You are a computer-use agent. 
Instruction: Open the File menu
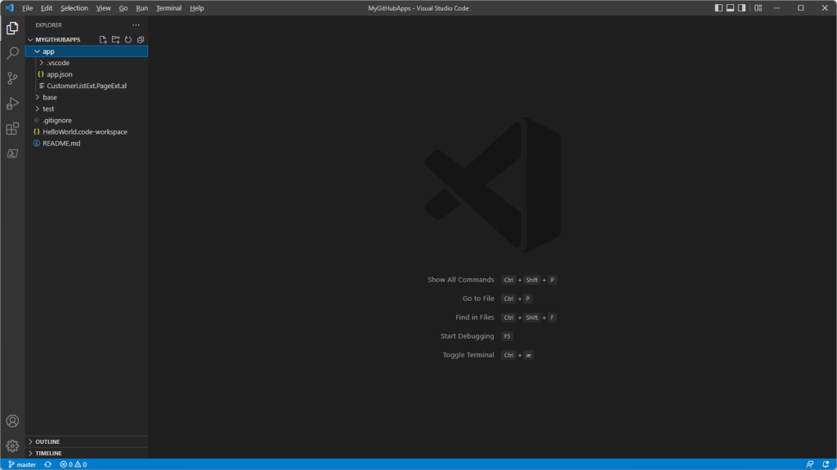click(x=27, y=8)
